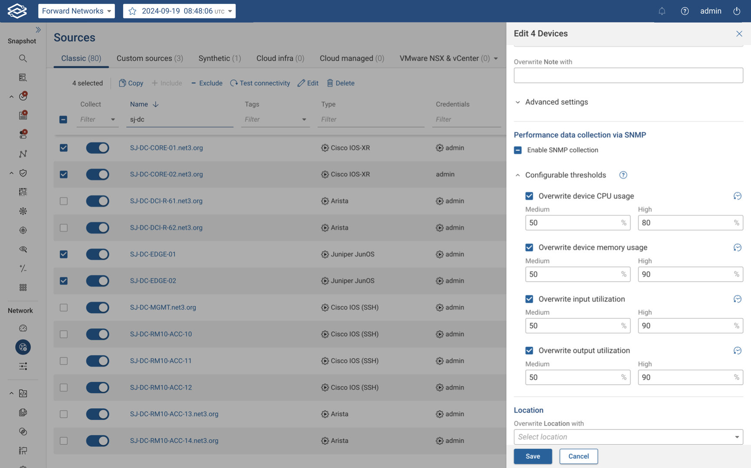Switch to the Custom sources tab

tap(149, 58)
